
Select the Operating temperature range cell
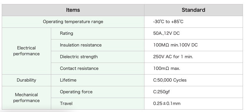click(x=73, y=22)
